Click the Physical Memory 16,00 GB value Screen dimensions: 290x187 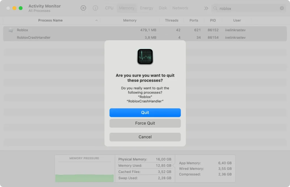[x=163, y=159]
